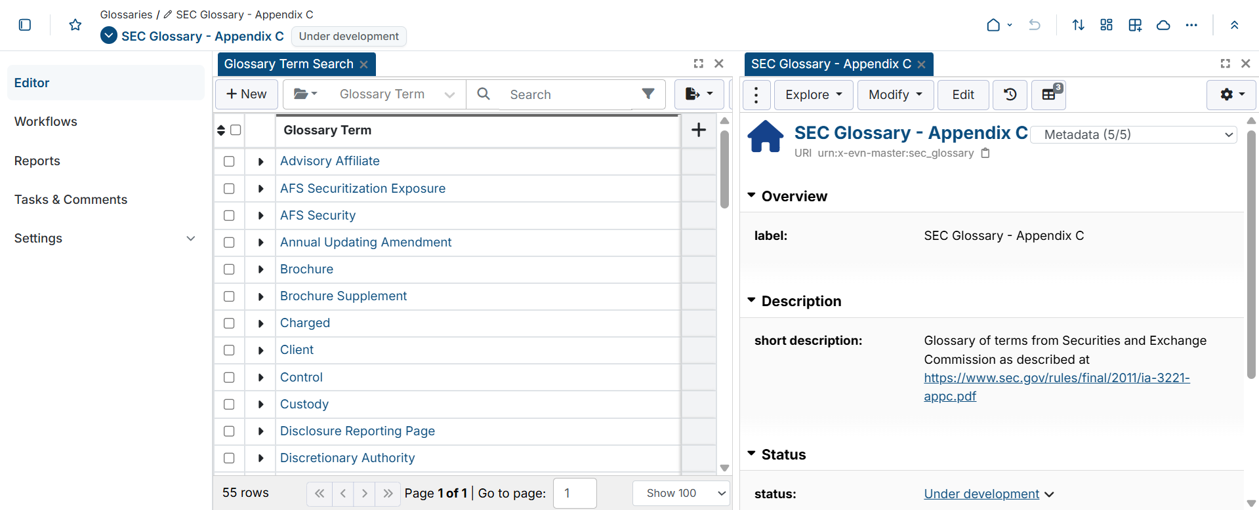
Task: Open the three-dot more options menu
Action: tap(1191, 25)
